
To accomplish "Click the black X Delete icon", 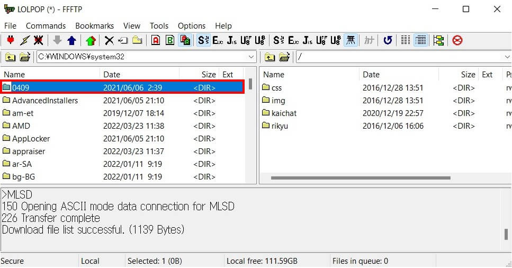I will click(x=109, y=40).
